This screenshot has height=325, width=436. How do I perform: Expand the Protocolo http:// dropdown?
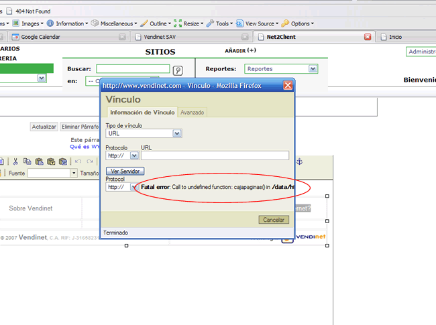pos(135,155)
